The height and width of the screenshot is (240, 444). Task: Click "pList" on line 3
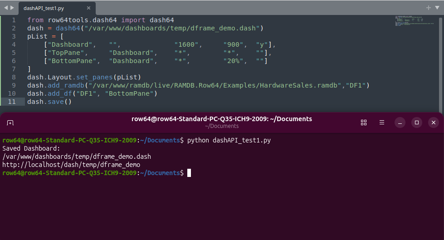click(37, 37)
